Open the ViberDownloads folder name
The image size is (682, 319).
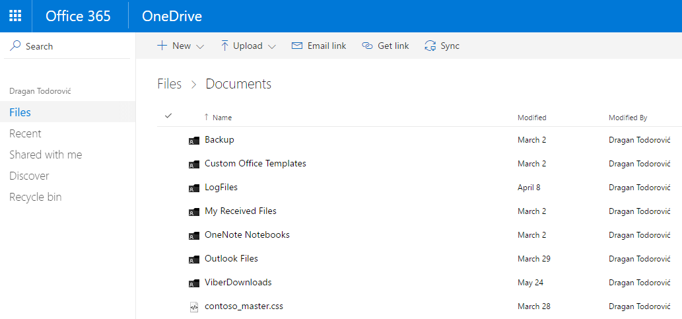tap(238, 282)
